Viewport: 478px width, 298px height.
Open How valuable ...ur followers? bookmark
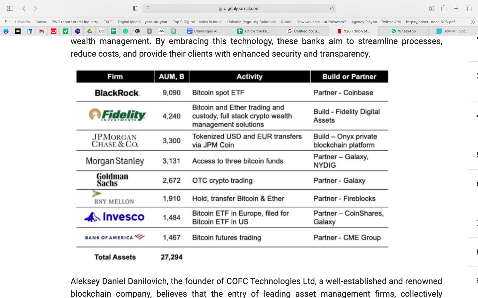pyautogui.click(x=321, y=22)
